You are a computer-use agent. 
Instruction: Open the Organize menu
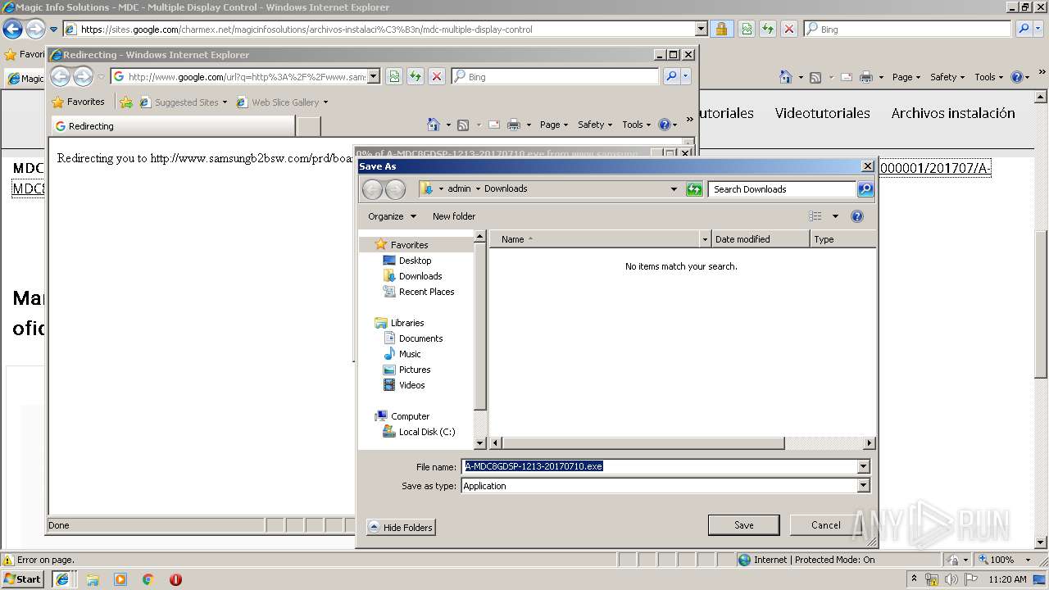click(x=392, y=216)
